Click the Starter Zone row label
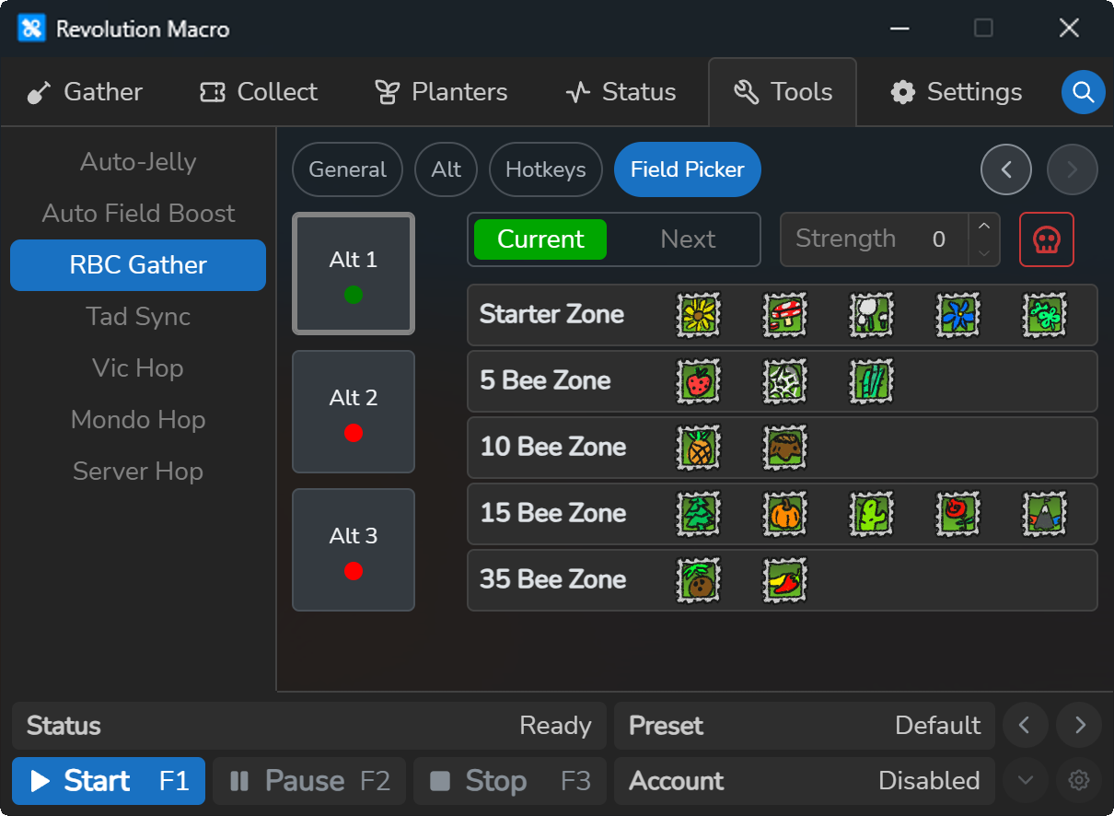 click(x=551, y=315)
